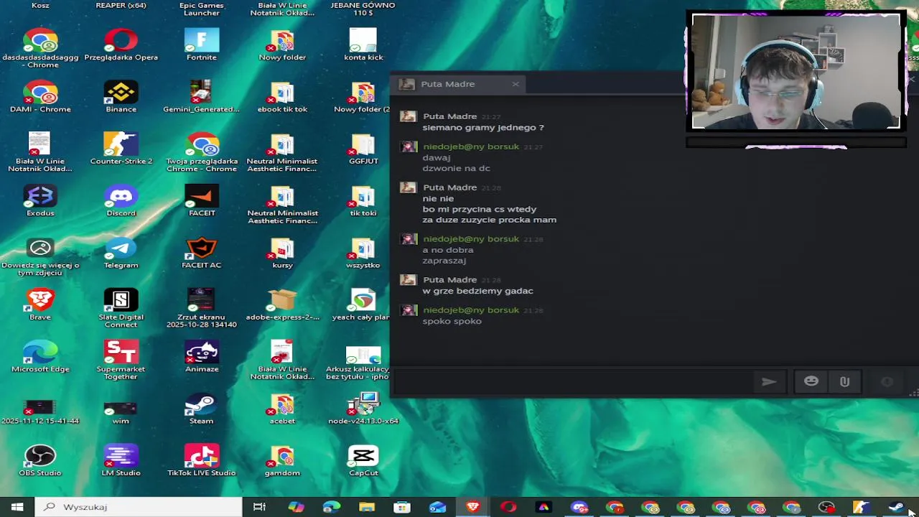The height and width of the screenshot is (517, 919).
Task: Open the Opera icon on the taskbar
Action: point(508,507)
